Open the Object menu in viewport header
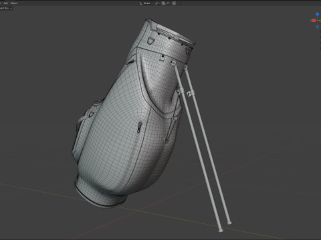Viewport: 321px width, 240px height. pyautogui.click(x=14, y=3)
